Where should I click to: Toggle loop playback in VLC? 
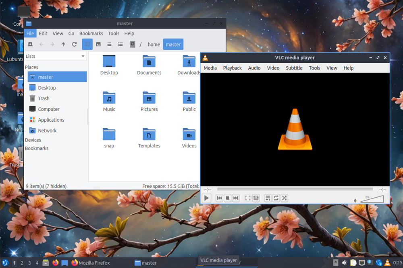click(x=276, y=198)
